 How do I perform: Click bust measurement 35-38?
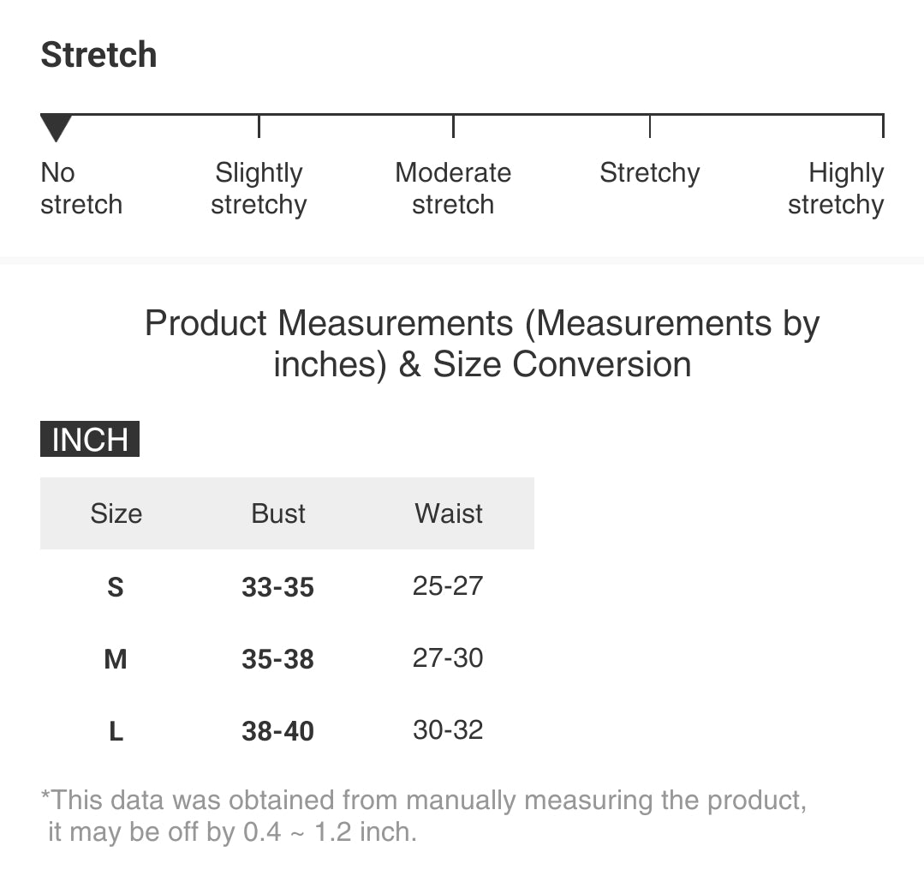coord(277,659)
